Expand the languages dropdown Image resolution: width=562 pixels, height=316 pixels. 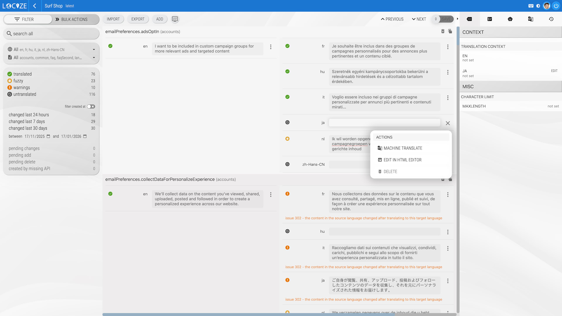[x=94, y=50]
